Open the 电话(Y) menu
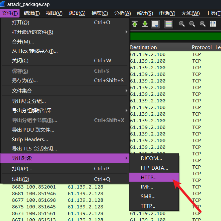The width and height of the screenshot is (221, 221). 167,13
